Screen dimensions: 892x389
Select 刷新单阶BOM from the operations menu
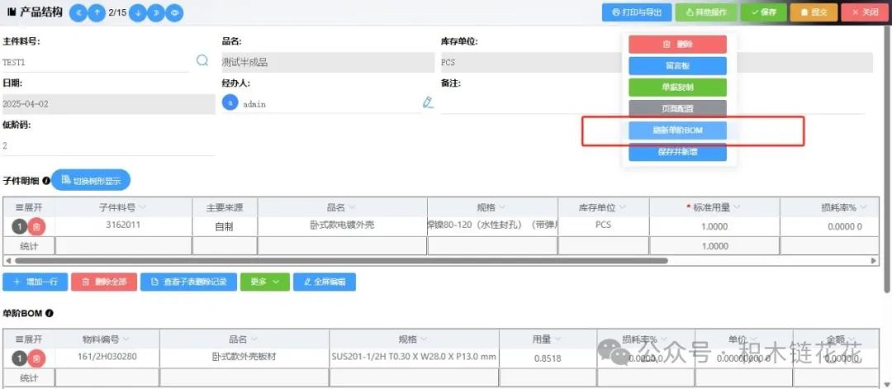(x=677, y=130)
